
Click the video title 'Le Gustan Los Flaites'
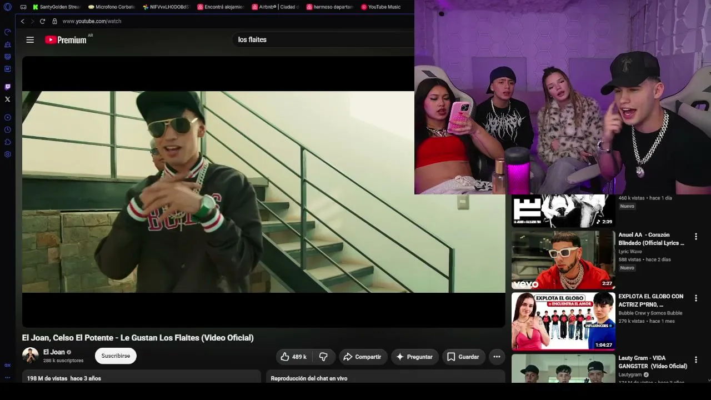pos(138,338)
